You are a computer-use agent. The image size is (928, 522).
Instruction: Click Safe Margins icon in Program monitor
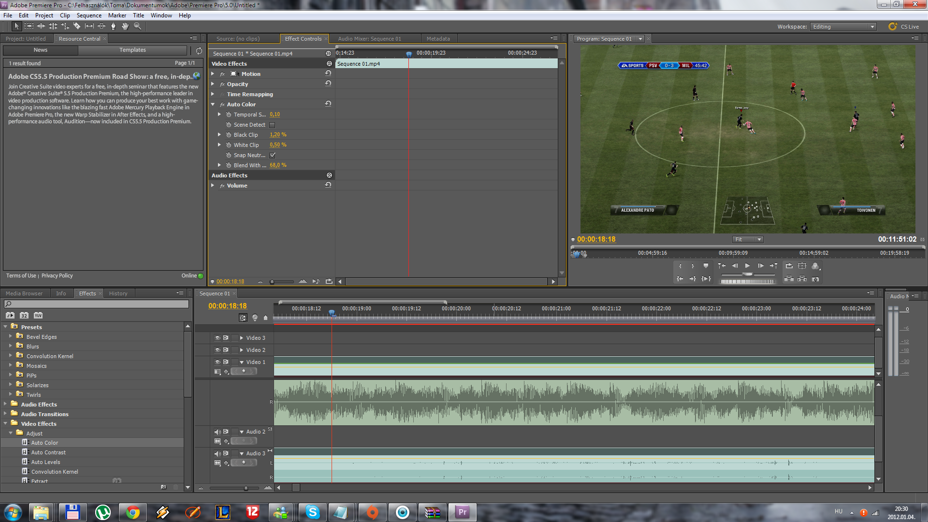[x=802, y=266]
